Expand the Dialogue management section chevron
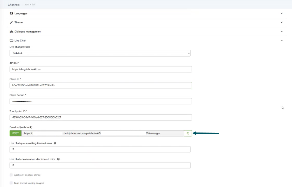Screen dimensions: 292x187 282,32
